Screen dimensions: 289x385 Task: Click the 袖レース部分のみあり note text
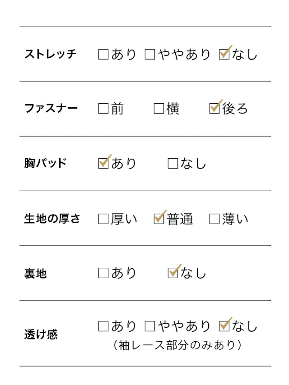(177, 345)
